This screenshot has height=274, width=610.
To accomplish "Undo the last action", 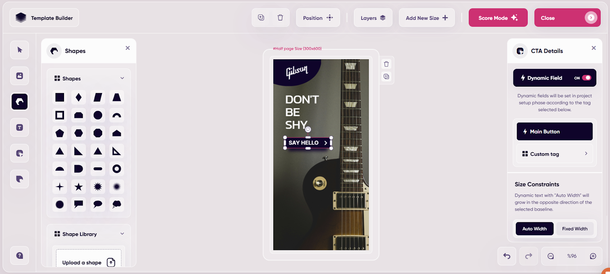I will [507, 256].
